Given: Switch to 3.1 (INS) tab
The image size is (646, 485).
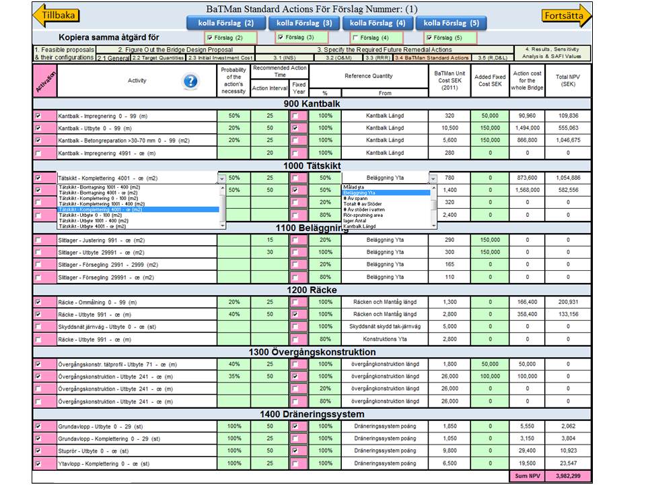Looking at the screenshot, I should pyautogui.click(x=284, y=58).
